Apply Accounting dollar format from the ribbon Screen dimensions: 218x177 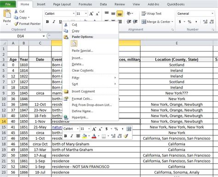[x=180, y=22]
